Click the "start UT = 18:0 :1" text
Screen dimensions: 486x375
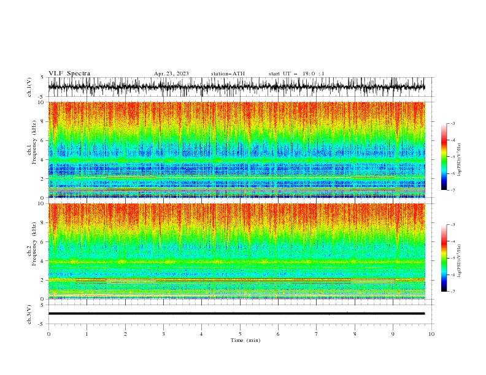[296, 74]
